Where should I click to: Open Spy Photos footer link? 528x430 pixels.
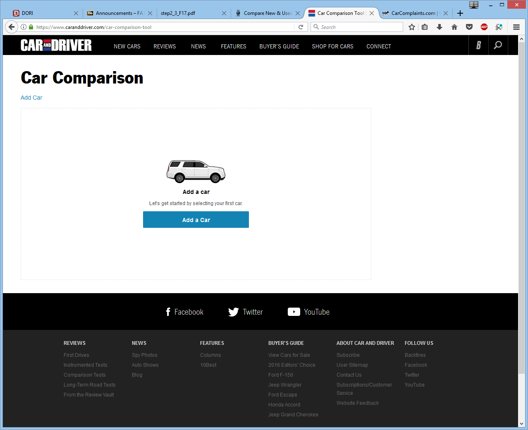(x=144, y=355)
